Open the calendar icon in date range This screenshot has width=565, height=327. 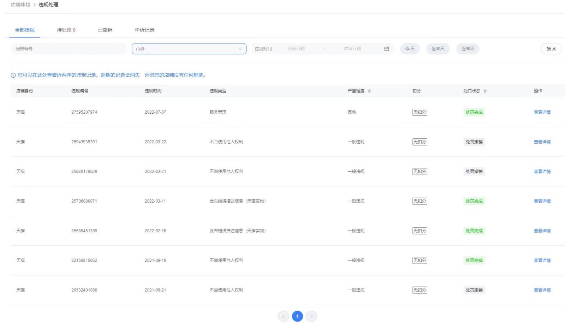tap(387, 49)
